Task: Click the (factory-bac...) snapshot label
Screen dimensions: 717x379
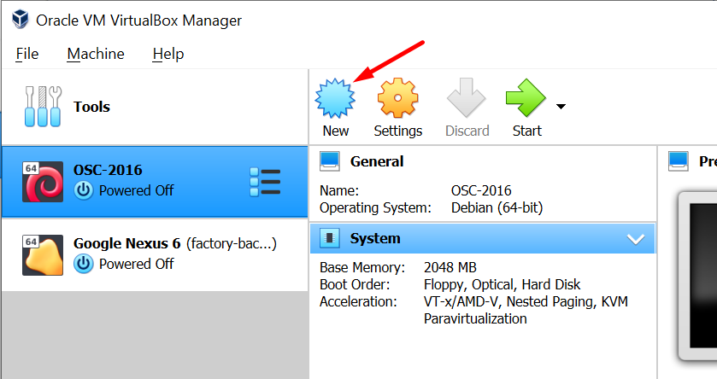Action: tap(231, 243)
